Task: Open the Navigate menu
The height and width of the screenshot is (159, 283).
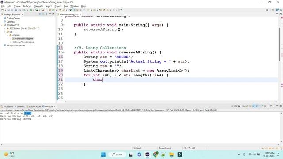Action: 38,6
